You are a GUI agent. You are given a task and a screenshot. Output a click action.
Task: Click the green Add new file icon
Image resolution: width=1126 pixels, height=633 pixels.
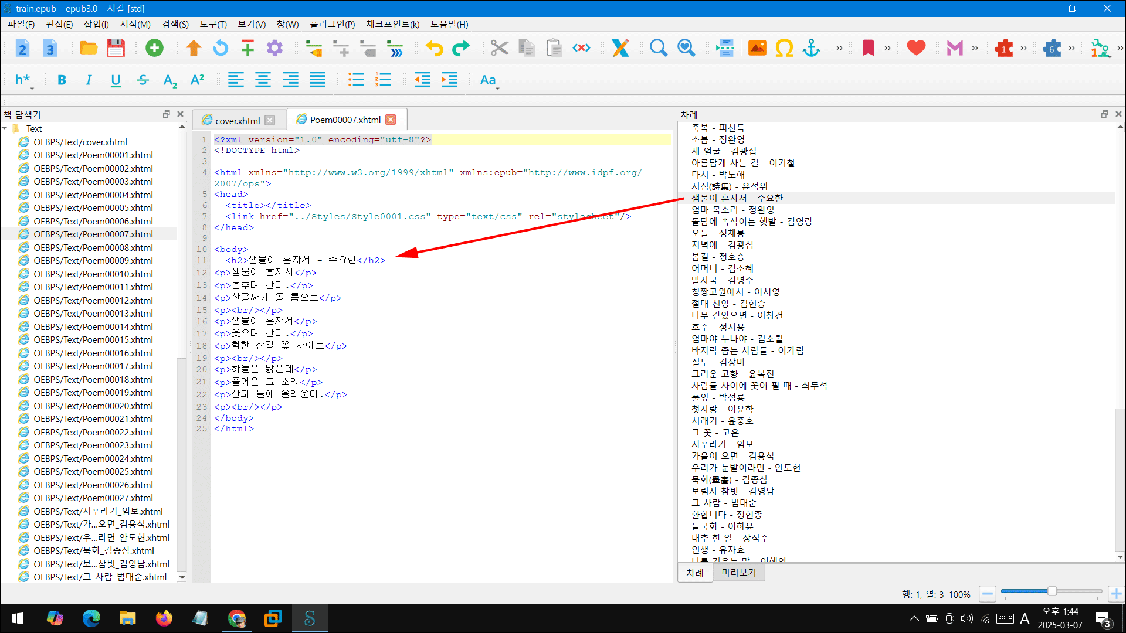154,48
